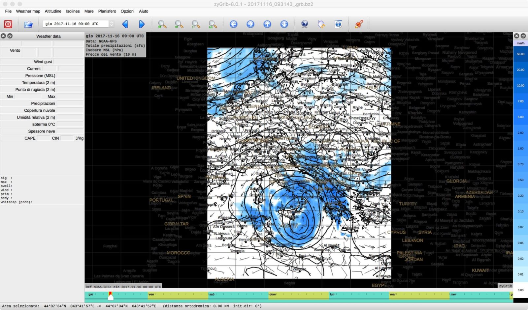Screen dimensions: 528x310
Task: Advance to next forecast with right triangle
Action: tap(142, 24)
